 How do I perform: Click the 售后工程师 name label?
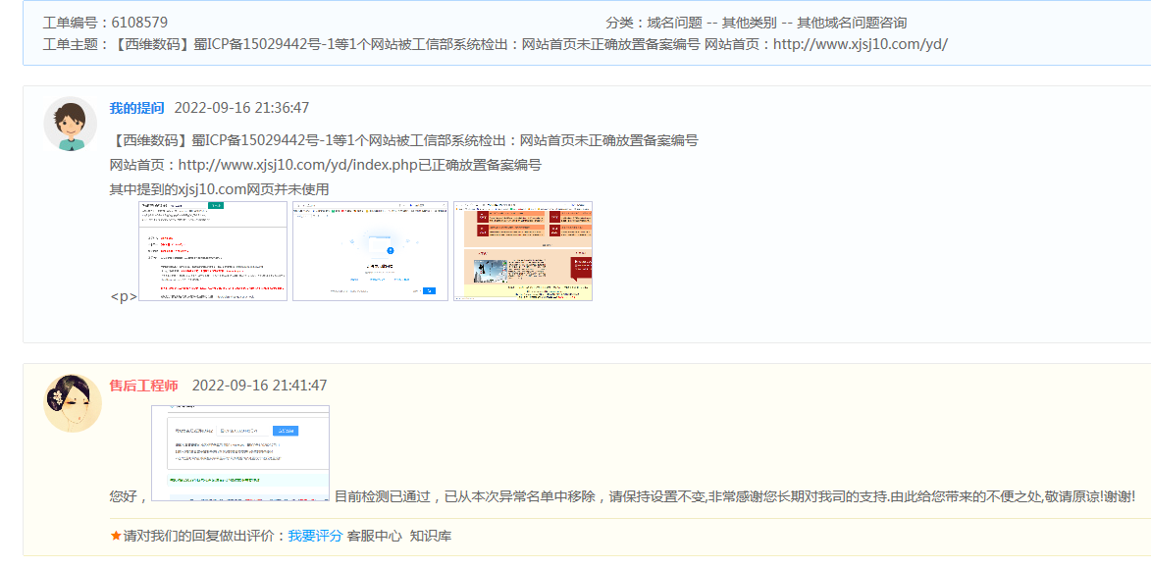[x=143, y=386]
